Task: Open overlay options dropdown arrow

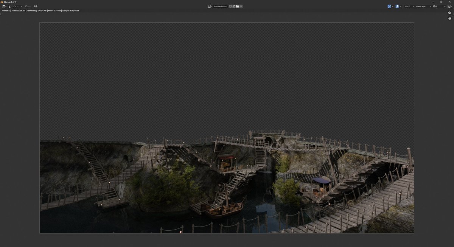Action: (401, 6)
